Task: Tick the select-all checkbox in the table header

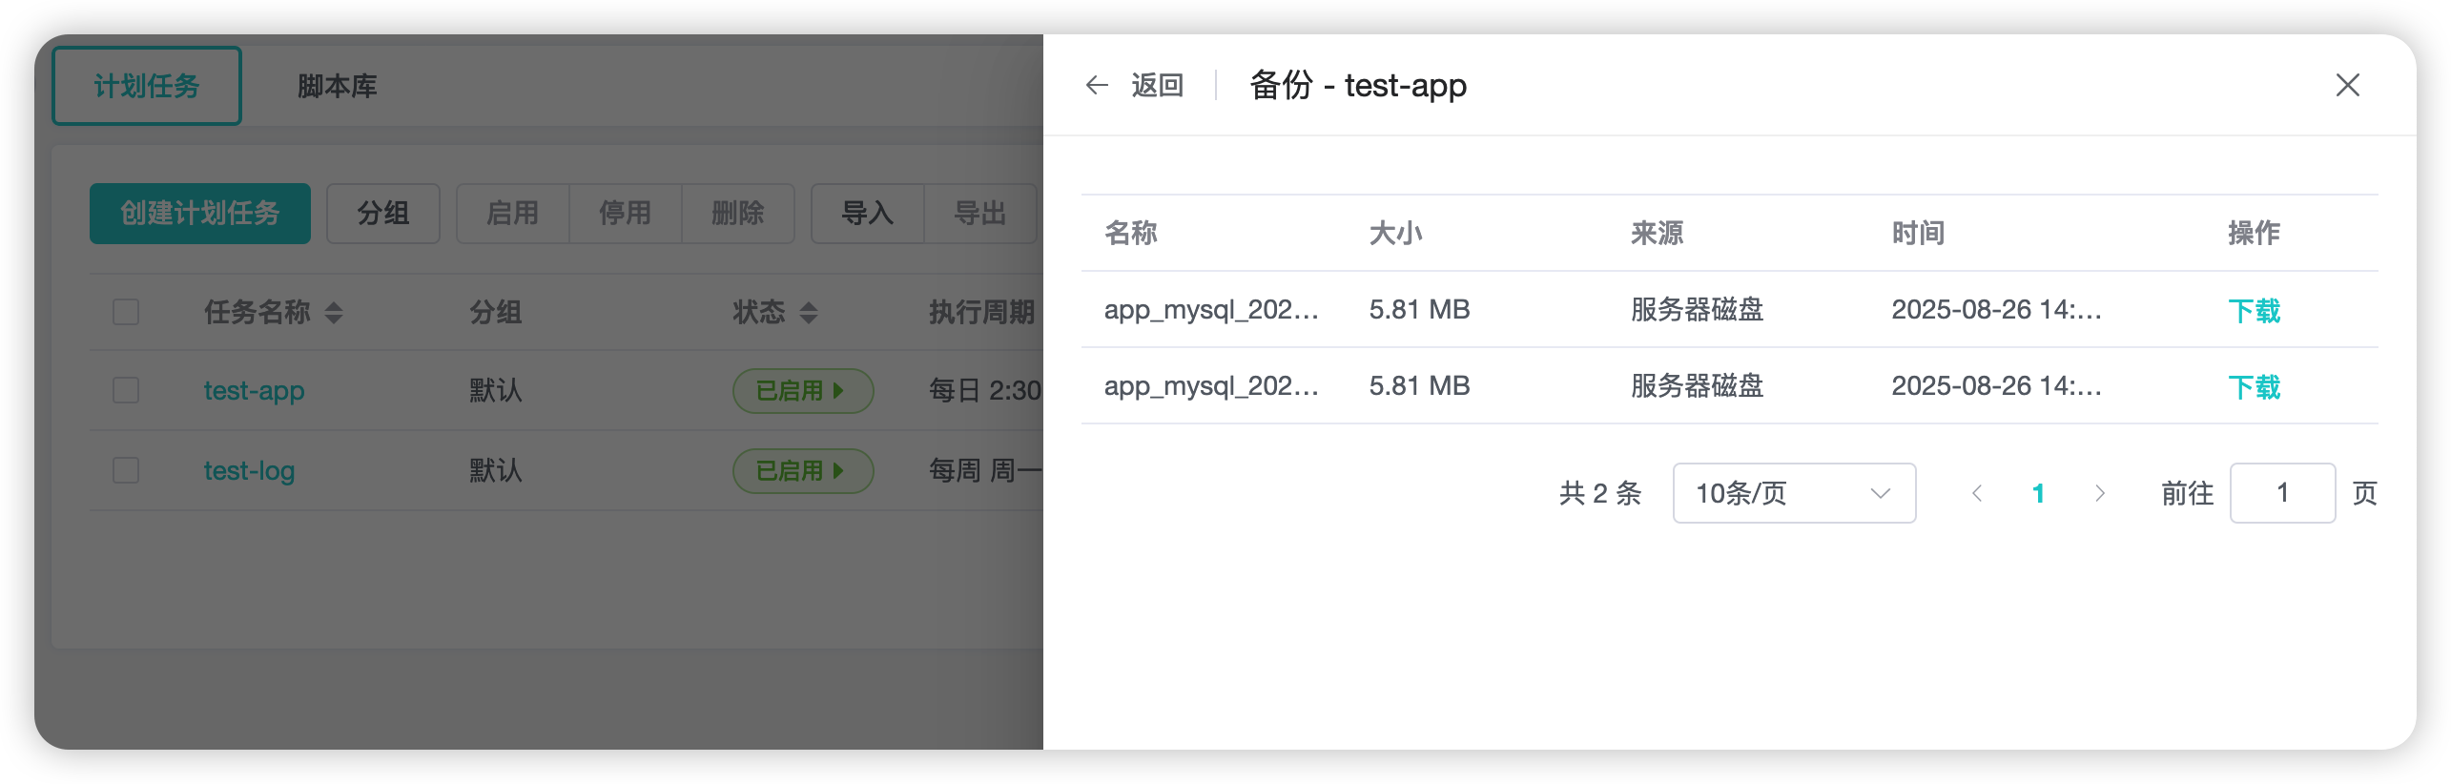Action: 126,312
